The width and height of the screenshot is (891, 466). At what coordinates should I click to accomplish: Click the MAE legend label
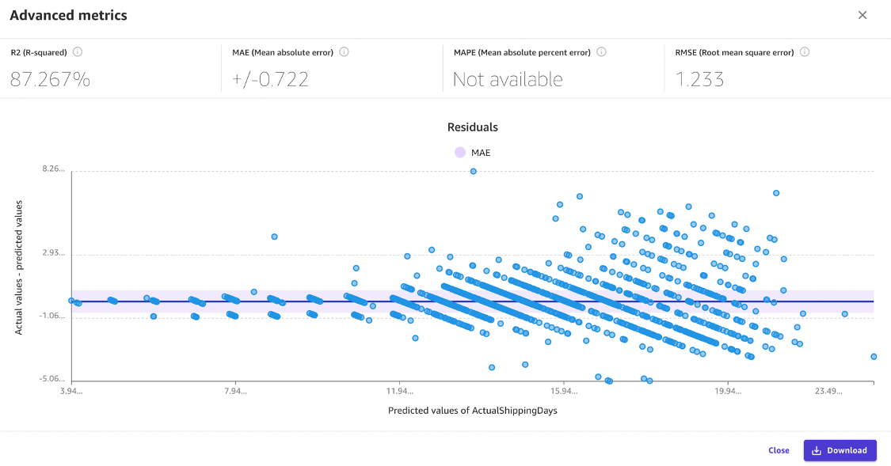pyautogui.click(x=481, y=153)
